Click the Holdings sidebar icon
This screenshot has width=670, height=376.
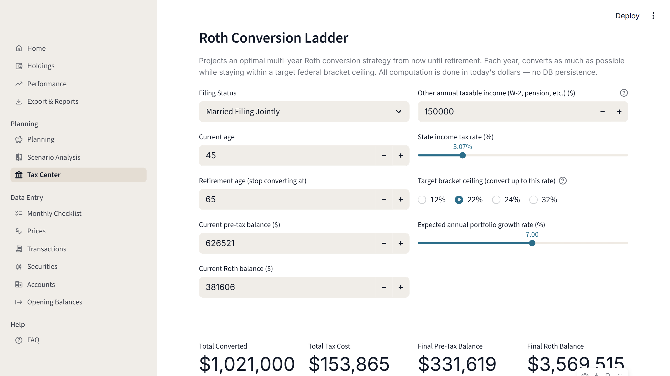click(19, 66)
